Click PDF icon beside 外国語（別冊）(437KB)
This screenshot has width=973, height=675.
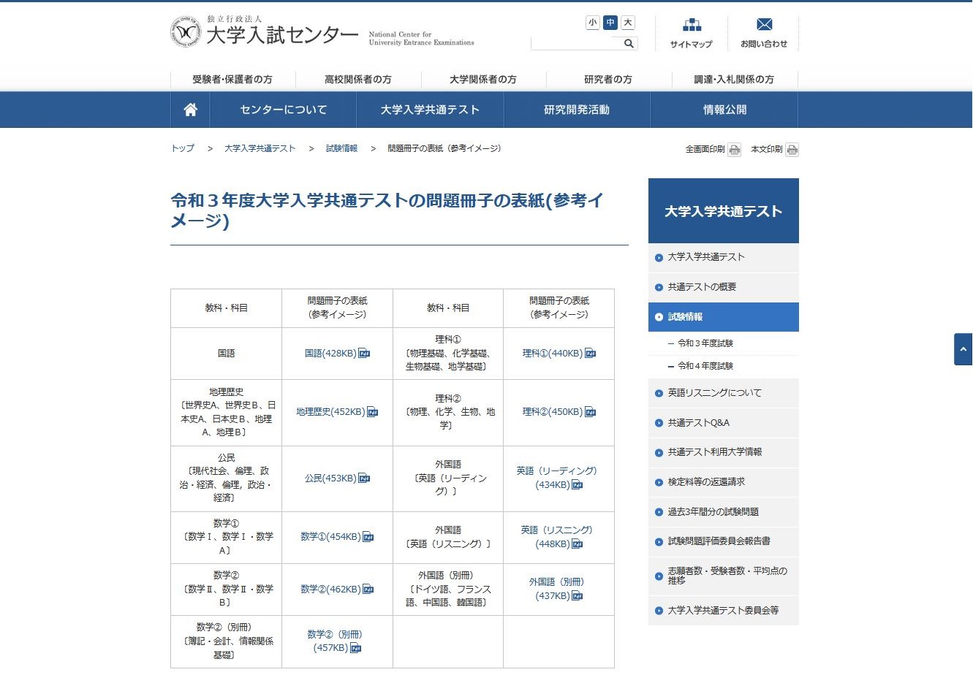[x=577, y=596]
